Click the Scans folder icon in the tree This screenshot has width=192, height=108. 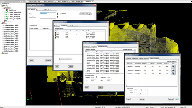3,23
